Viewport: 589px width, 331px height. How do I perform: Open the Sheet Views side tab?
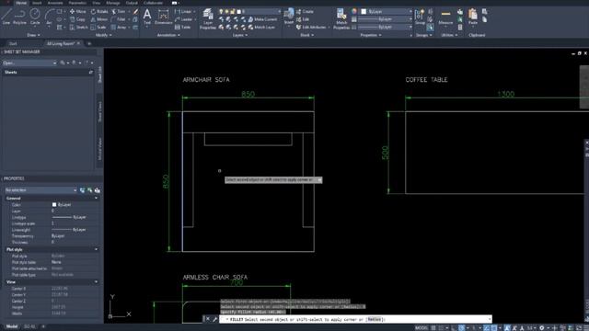(x=100, y=111)
